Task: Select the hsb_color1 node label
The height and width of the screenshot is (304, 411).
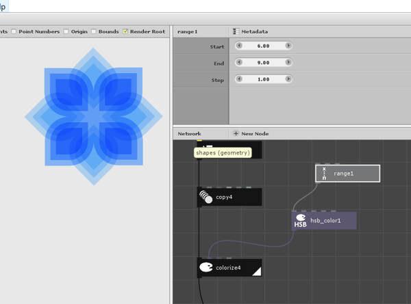Action: point(325,221)
